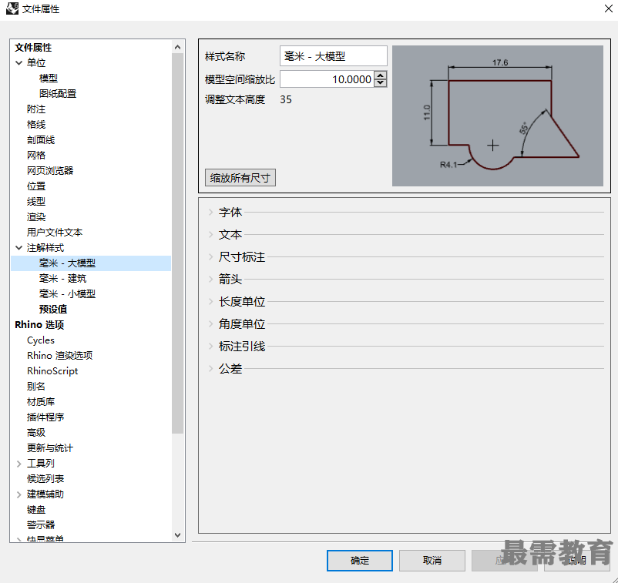Open the Cycles options page
618x583 pixels.
click(41, 340)
